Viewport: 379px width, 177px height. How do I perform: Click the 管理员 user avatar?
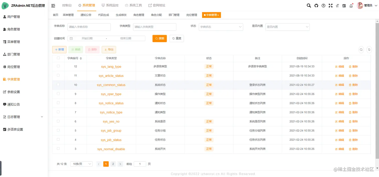[360, 6]
